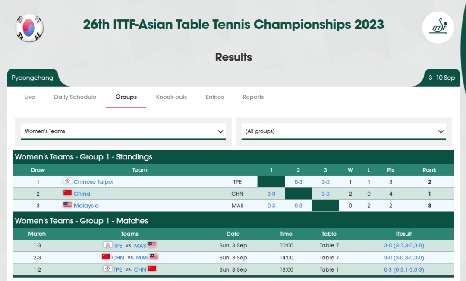The image size is (466, 281).
Task: Click China flag in match 2-3 row
Action: click(106, 257)
